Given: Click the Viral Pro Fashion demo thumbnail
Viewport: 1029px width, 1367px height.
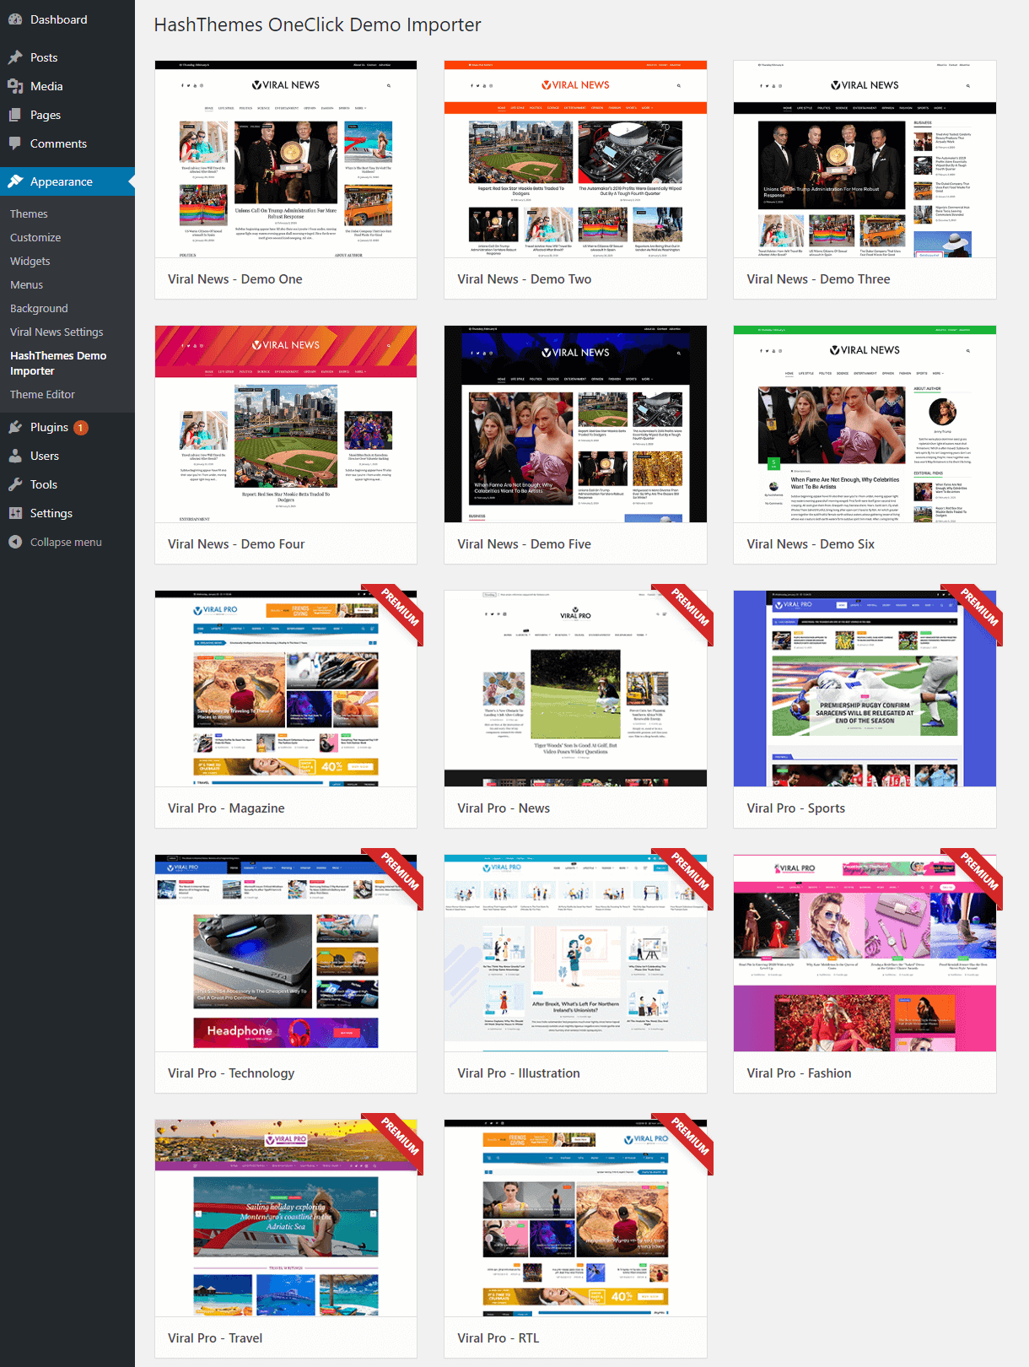Looking at the screenshot, I should pos(865,954).
